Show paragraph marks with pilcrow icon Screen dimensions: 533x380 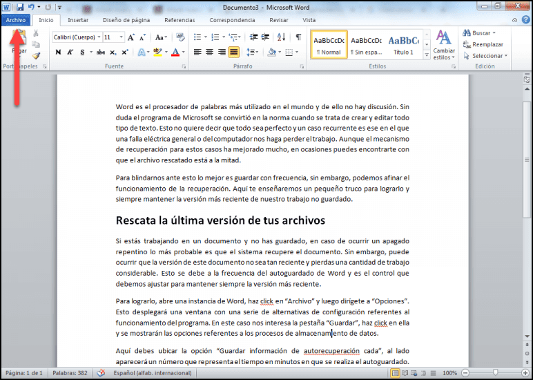[x=298, y=37]
